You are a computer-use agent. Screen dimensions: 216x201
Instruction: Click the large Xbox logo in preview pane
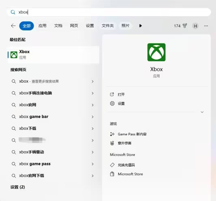[x=156, y=52]
